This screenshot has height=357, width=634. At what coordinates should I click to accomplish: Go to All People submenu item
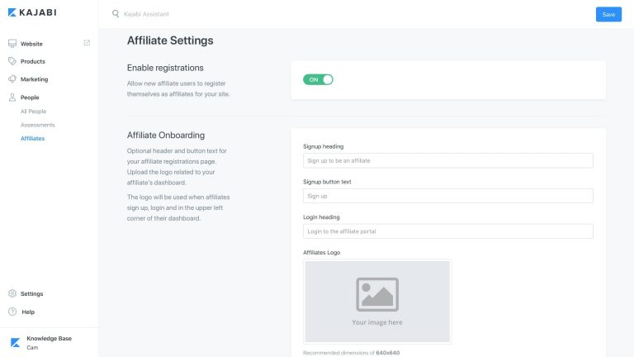coord(34,112)
